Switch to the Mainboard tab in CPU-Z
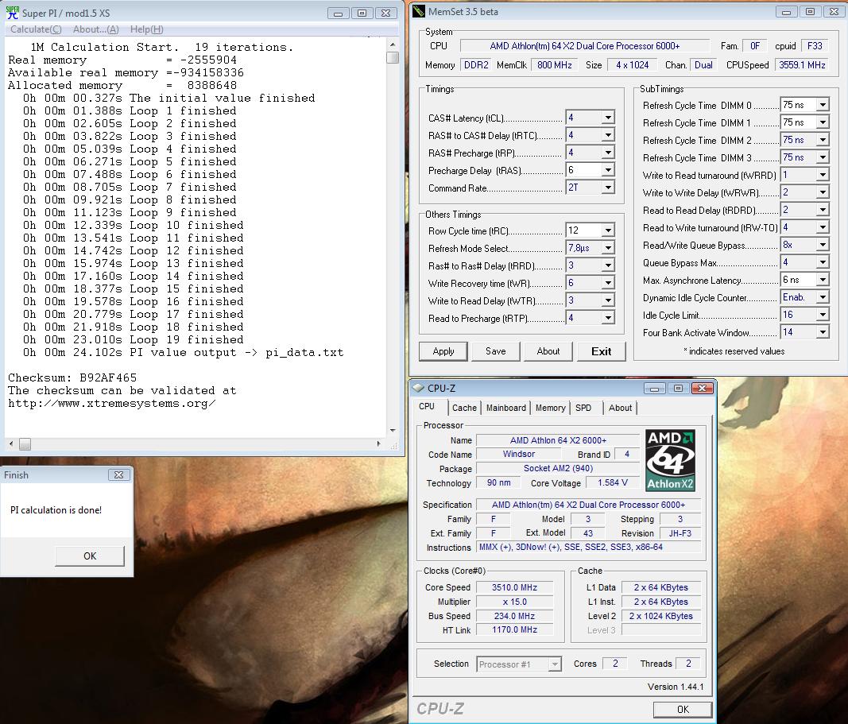Image resolution: width=848 pixels, height=724 pixels. click(505, 408)
